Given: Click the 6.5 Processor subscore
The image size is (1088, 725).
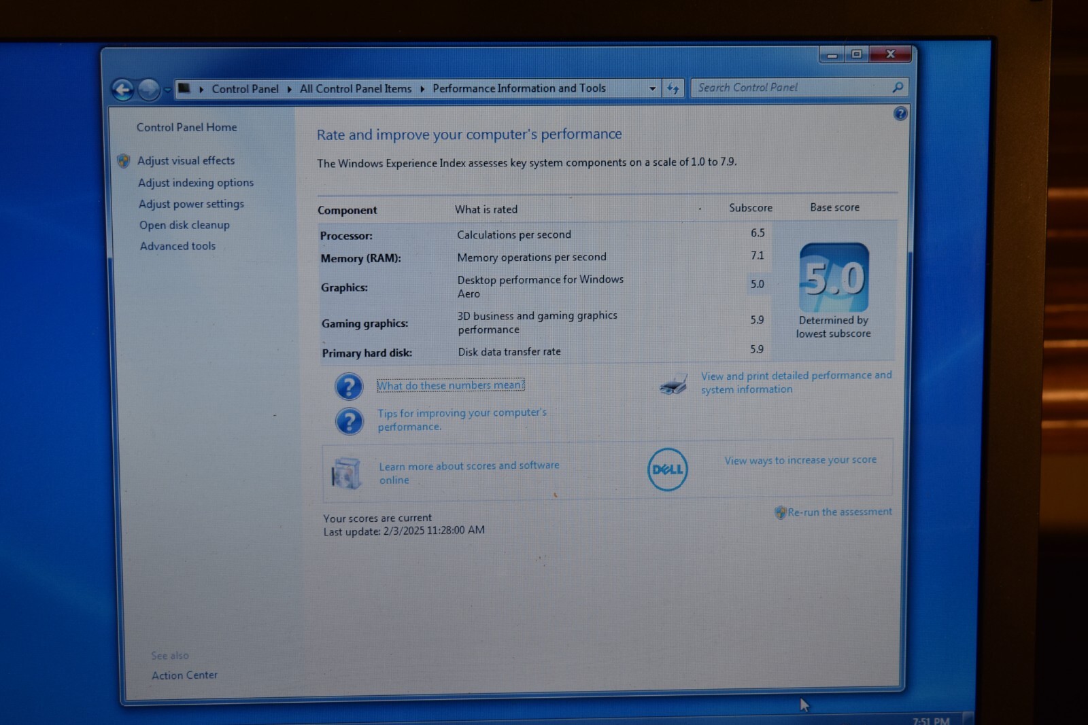Looking at the screenshot, I should tap(758, 233).
